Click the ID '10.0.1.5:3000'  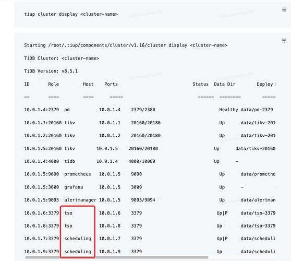[x=42, y=187]
